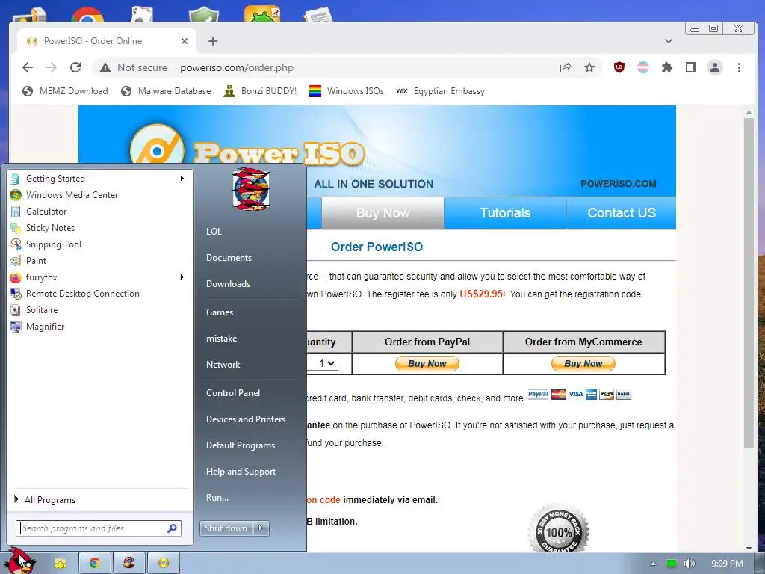Open the quantity dropdown showing 1
The height and width of the screenshot is (574, 765).
(323, 363)
